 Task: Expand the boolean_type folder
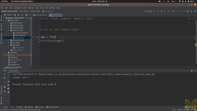9,25
